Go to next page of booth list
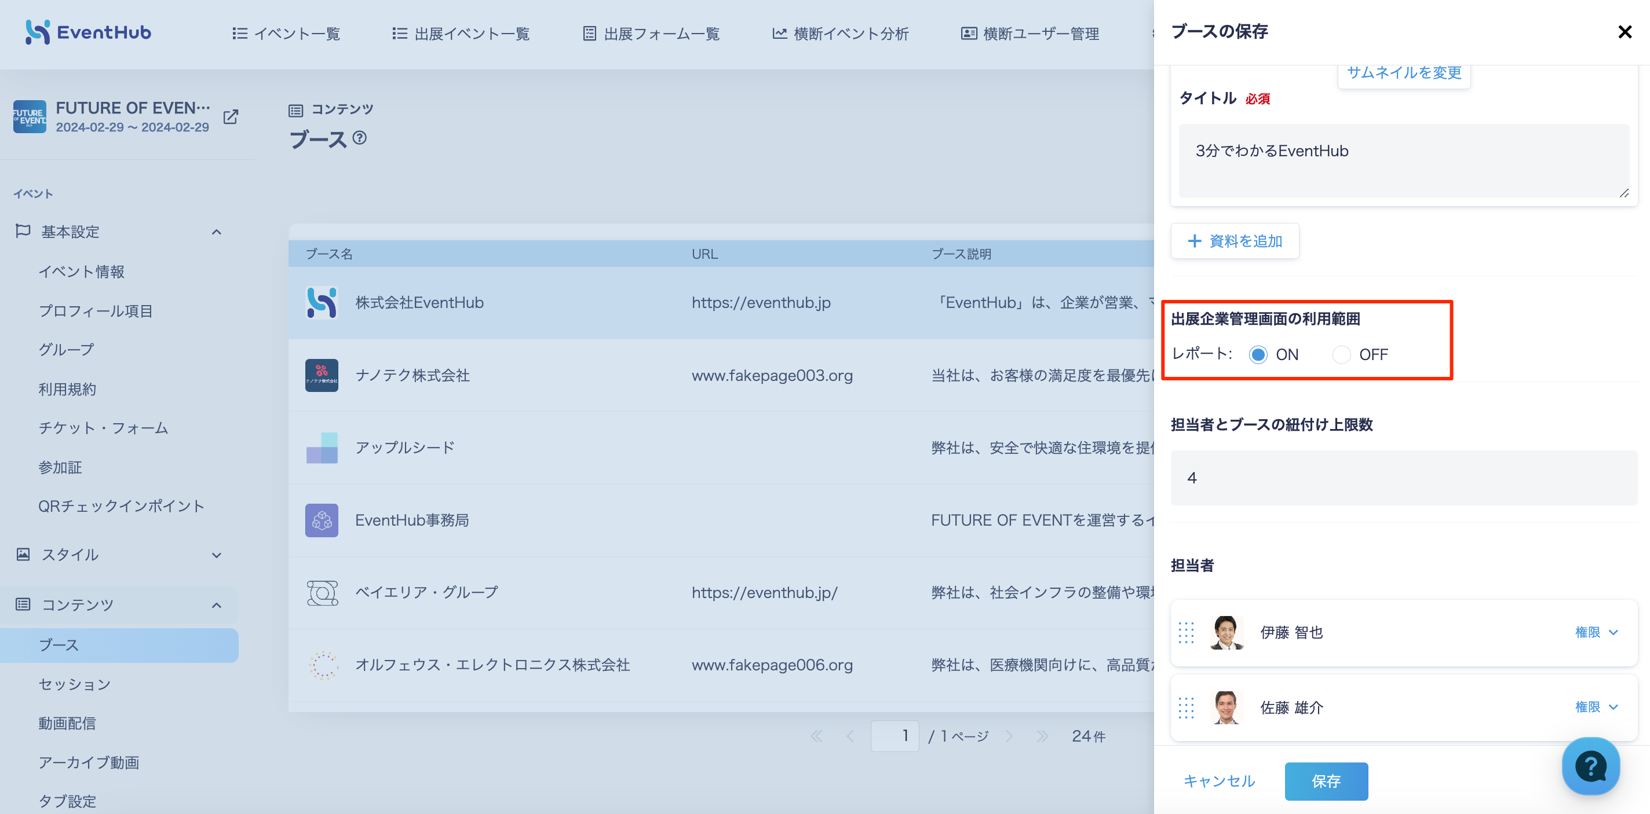1650x814 pixels. point(1009,736)
